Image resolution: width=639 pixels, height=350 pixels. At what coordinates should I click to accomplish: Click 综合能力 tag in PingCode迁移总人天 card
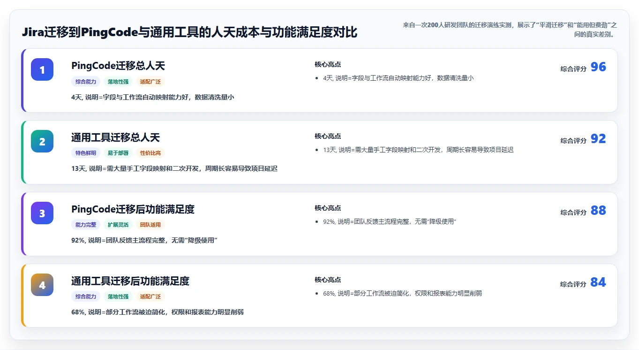(x=86, y=82)
